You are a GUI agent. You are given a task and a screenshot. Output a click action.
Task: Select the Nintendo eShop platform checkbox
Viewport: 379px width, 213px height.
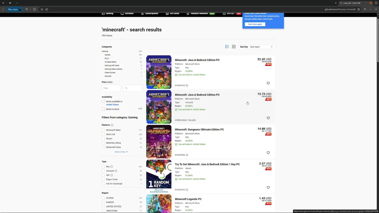click(x=103, y=143)
